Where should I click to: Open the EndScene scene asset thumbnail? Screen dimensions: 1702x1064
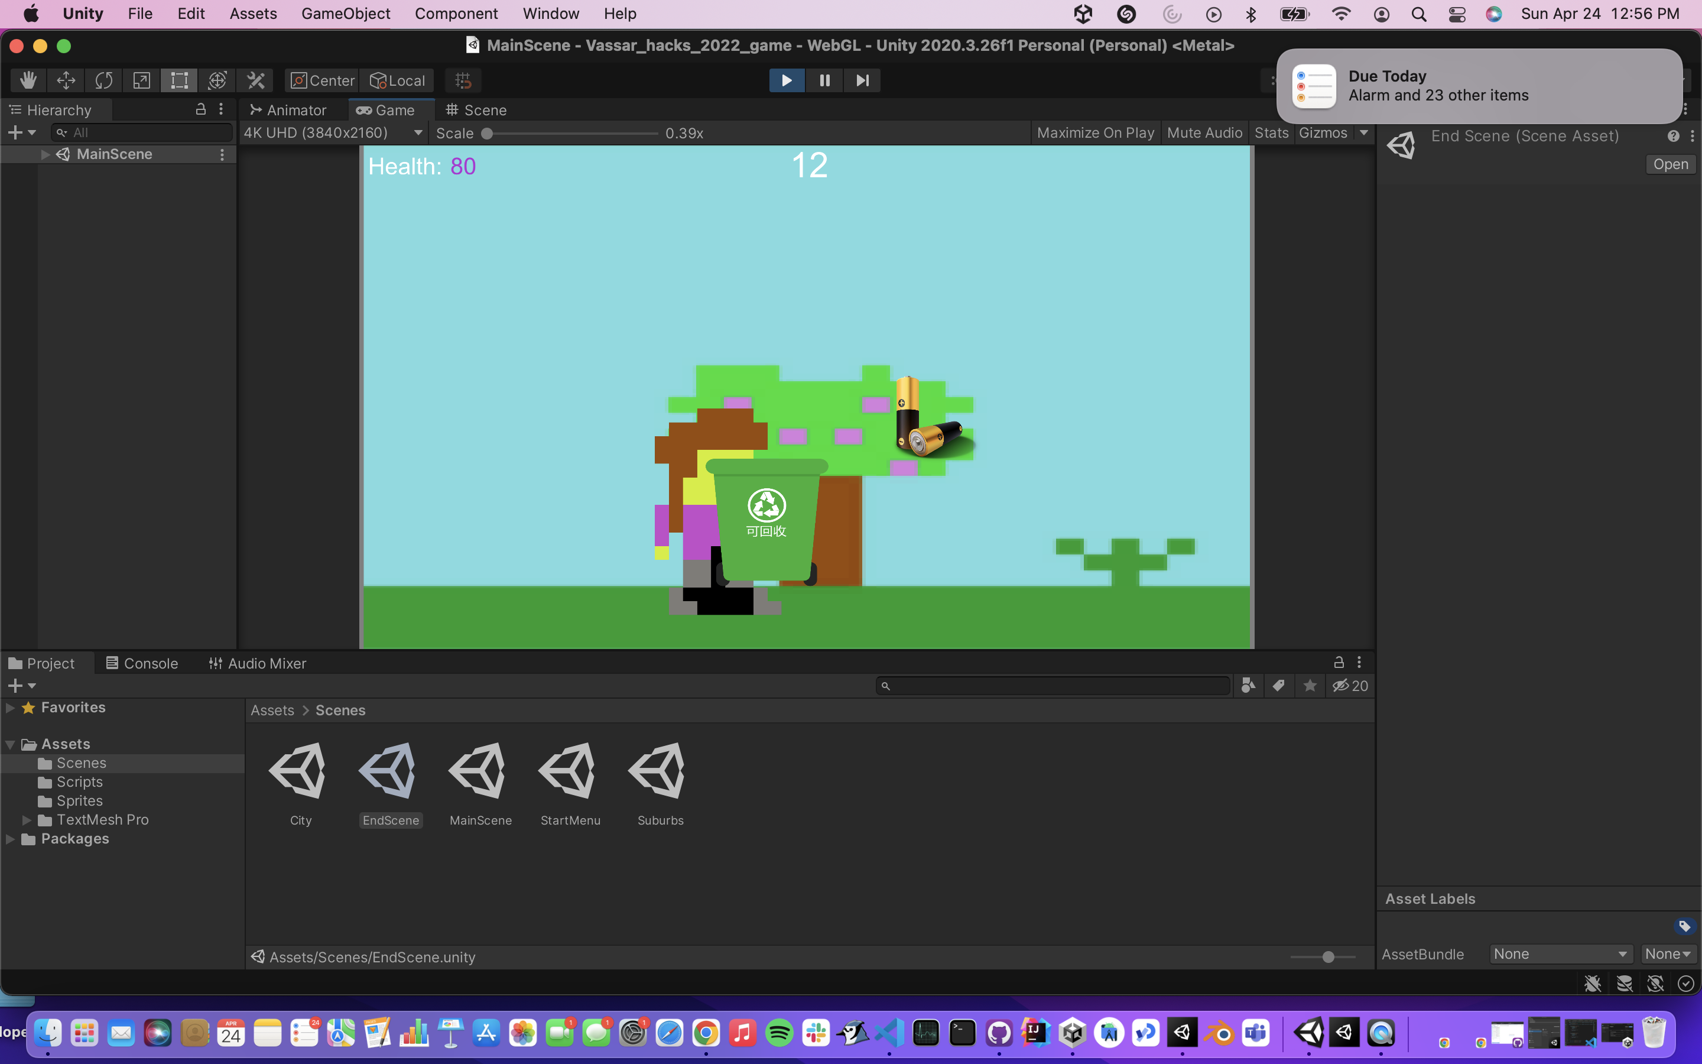click(390, 771)
